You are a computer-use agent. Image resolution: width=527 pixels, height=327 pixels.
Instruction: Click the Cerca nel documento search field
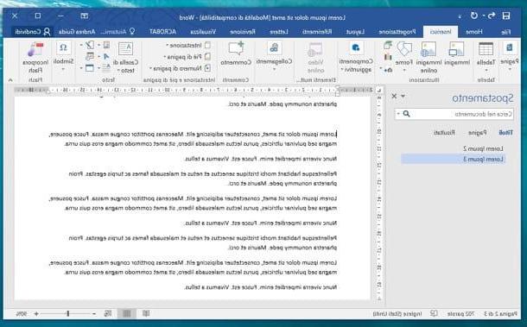454,114
